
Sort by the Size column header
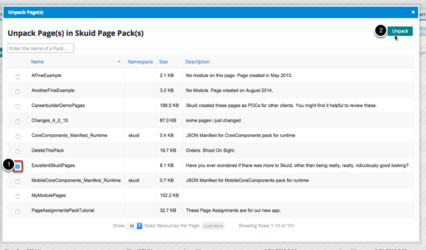click(163, 62)
